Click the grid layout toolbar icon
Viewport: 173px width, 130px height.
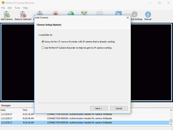tap(100, 13)
